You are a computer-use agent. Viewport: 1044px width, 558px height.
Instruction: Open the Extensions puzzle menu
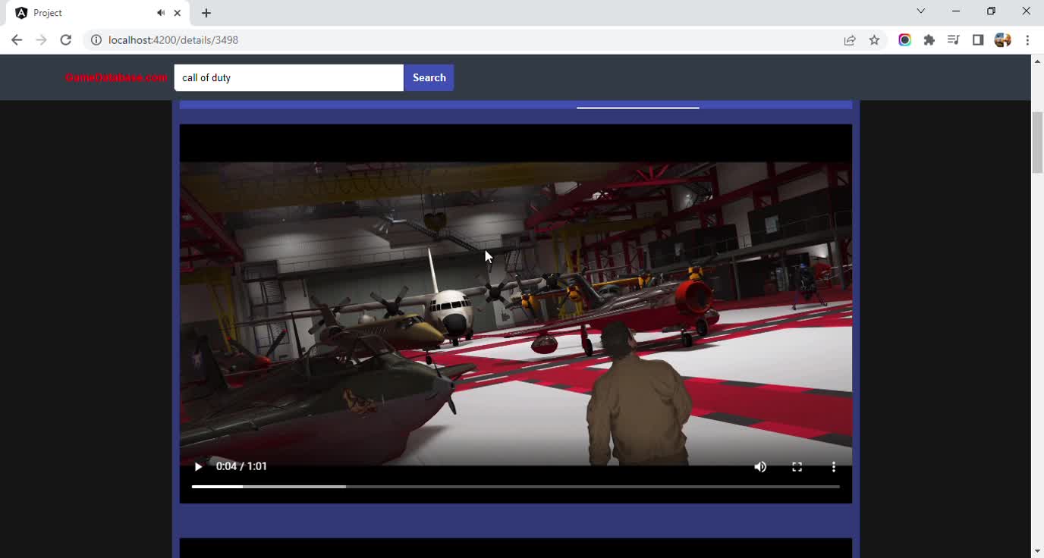click(x=929, y=40)
